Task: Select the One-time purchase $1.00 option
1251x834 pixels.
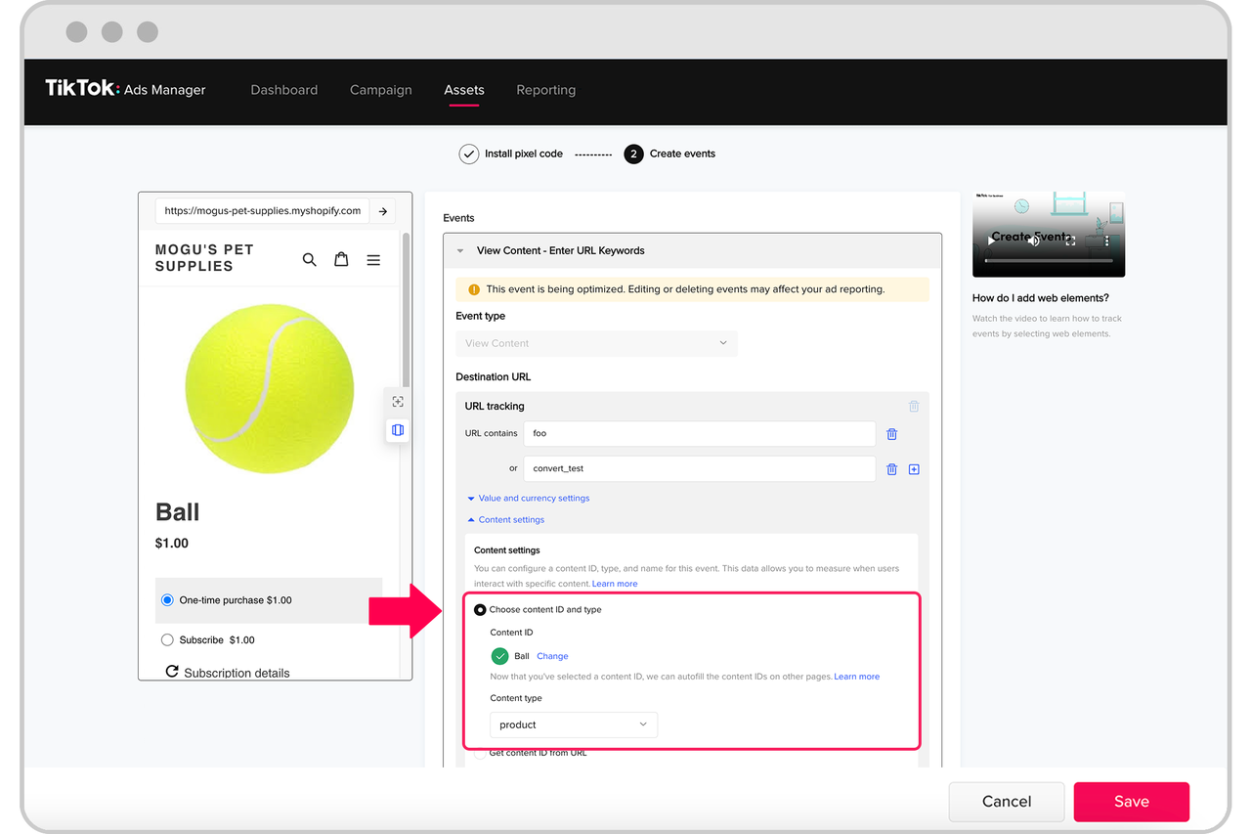Action: coord(167,600)
